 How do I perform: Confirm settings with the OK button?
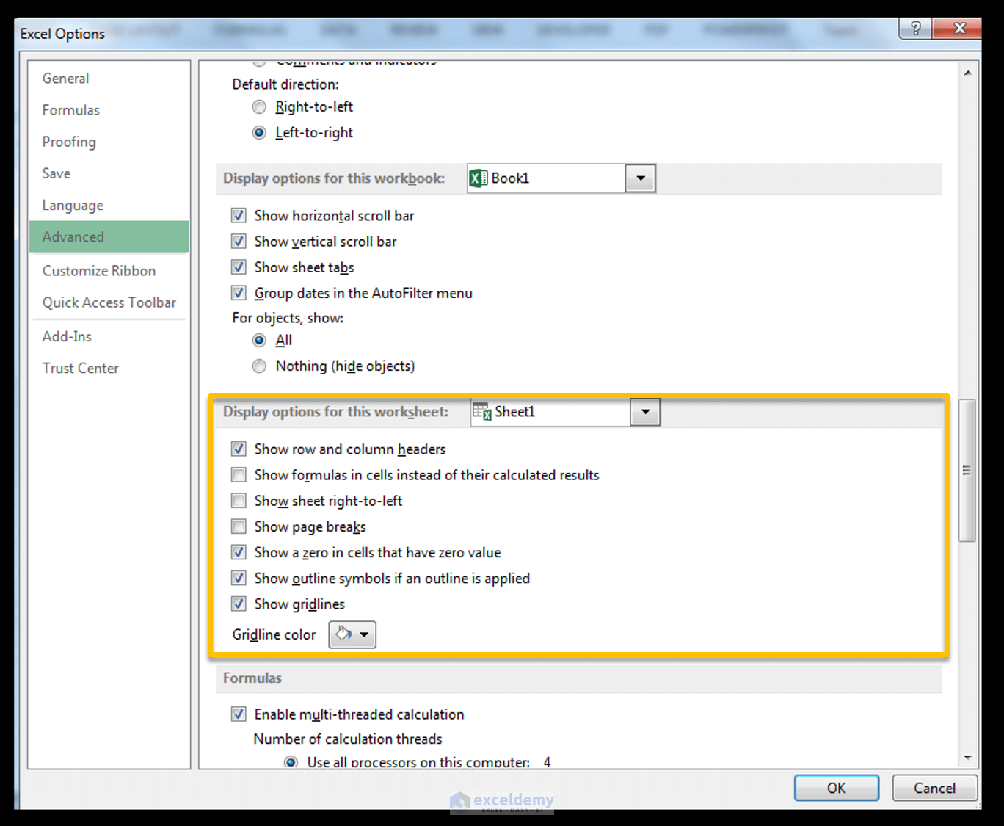(837, 788)
